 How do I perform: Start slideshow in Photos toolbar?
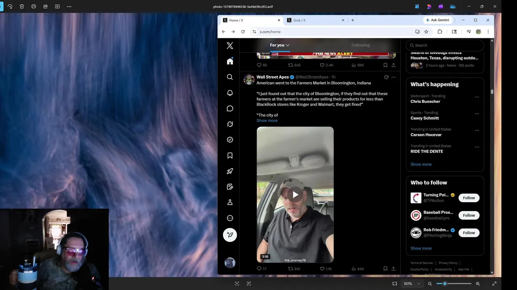pyautogui.click(x=57, y=6)
